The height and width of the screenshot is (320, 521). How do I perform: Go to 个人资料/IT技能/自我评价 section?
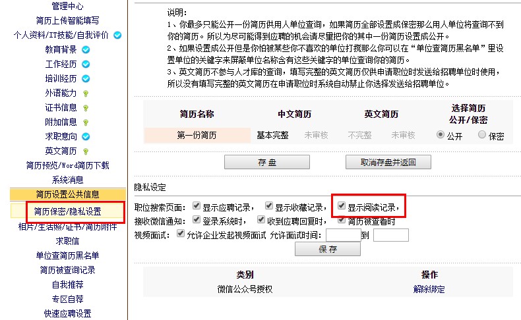pos(61,35)
